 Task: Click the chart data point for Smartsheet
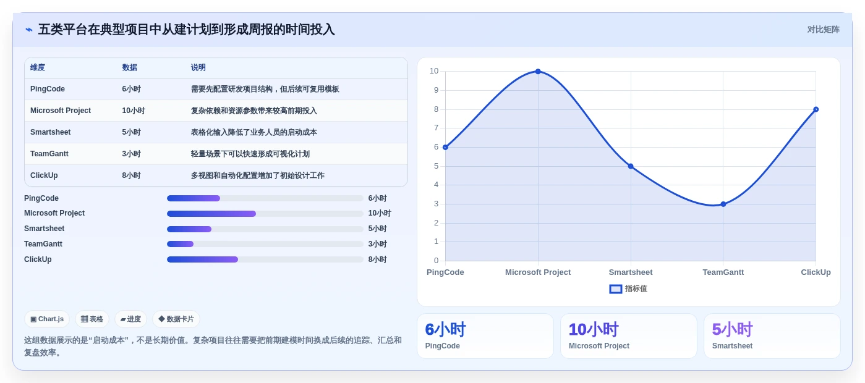(631, 166)
